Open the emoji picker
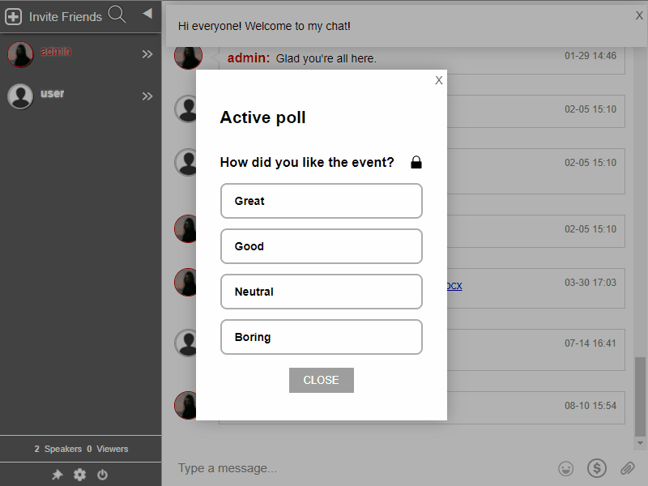The height and width of the screenshot is (486, 648). 565,468
